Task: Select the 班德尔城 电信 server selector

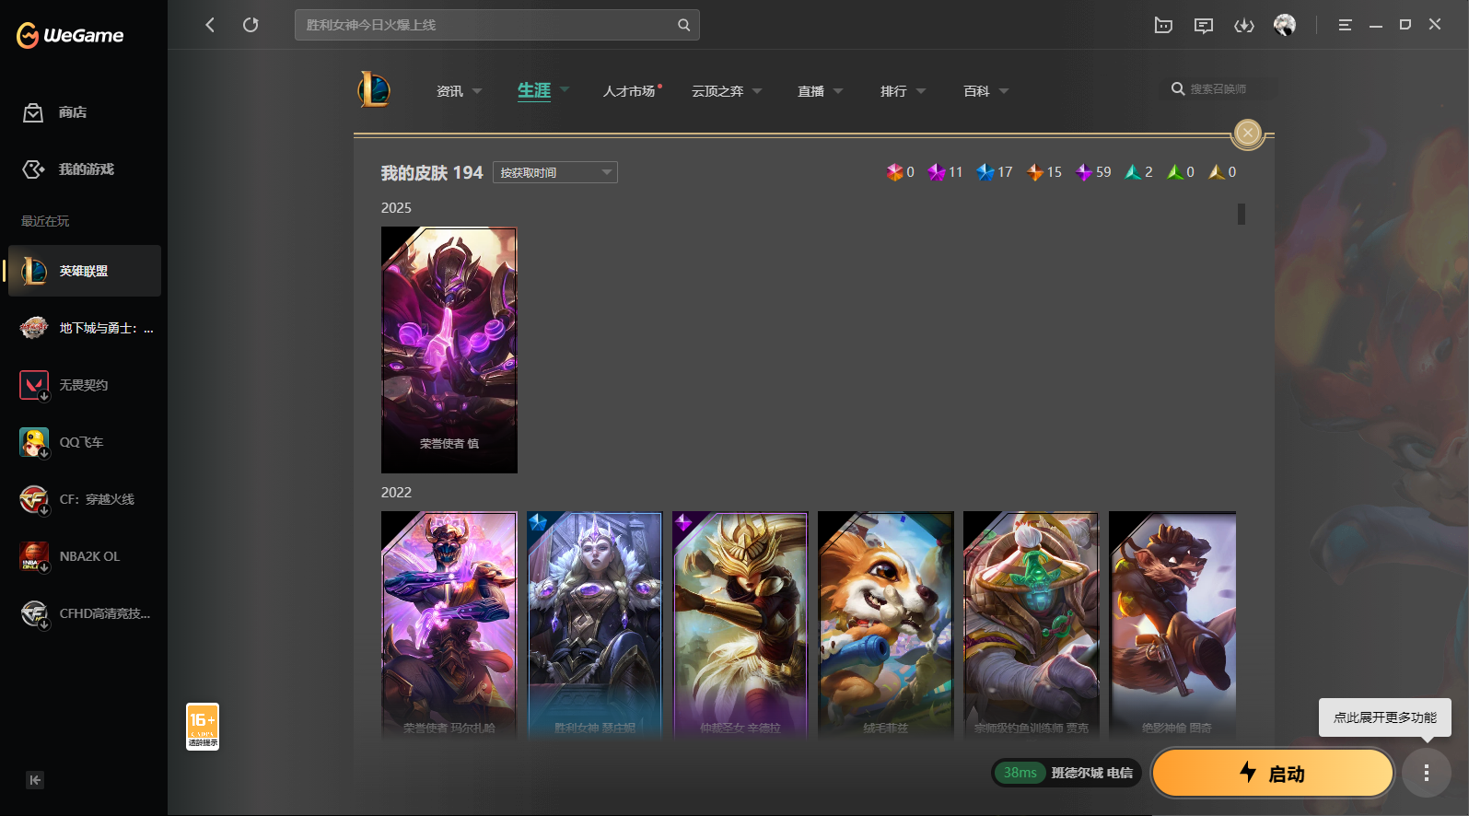Action: pyautogui.click(x=1067, y=773)
